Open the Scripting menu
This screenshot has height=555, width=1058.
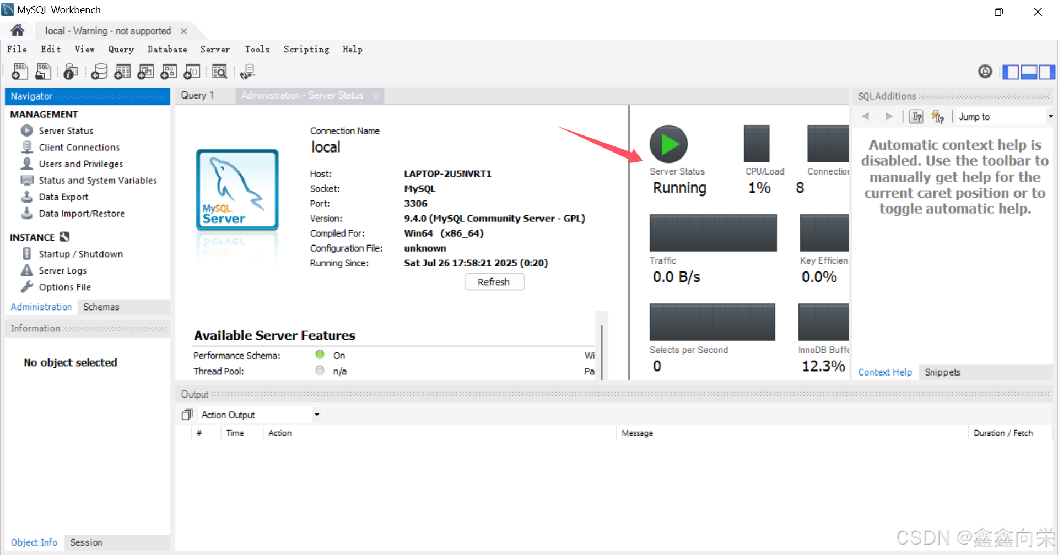306,49
